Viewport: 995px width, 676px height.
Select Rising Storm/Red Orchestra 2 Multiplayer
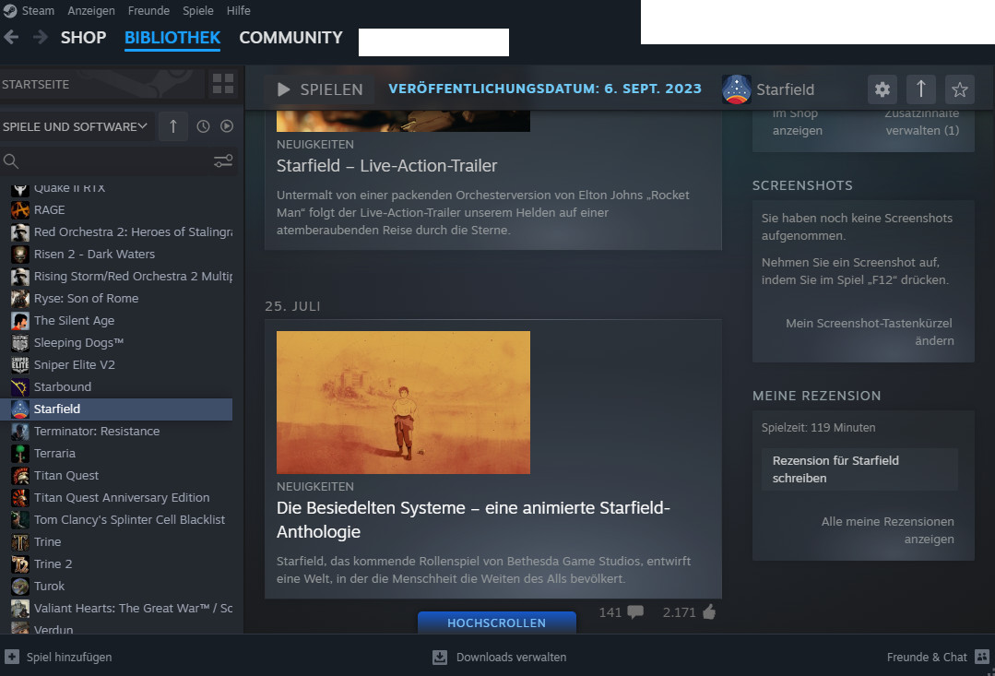[x=116, y=276]
